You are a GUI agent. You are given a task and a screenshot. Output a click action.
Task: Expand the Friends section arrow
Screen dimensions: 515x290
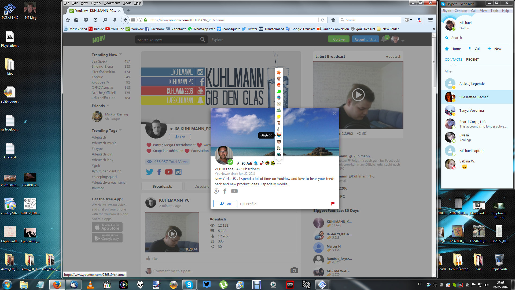(x=108, y=106)
